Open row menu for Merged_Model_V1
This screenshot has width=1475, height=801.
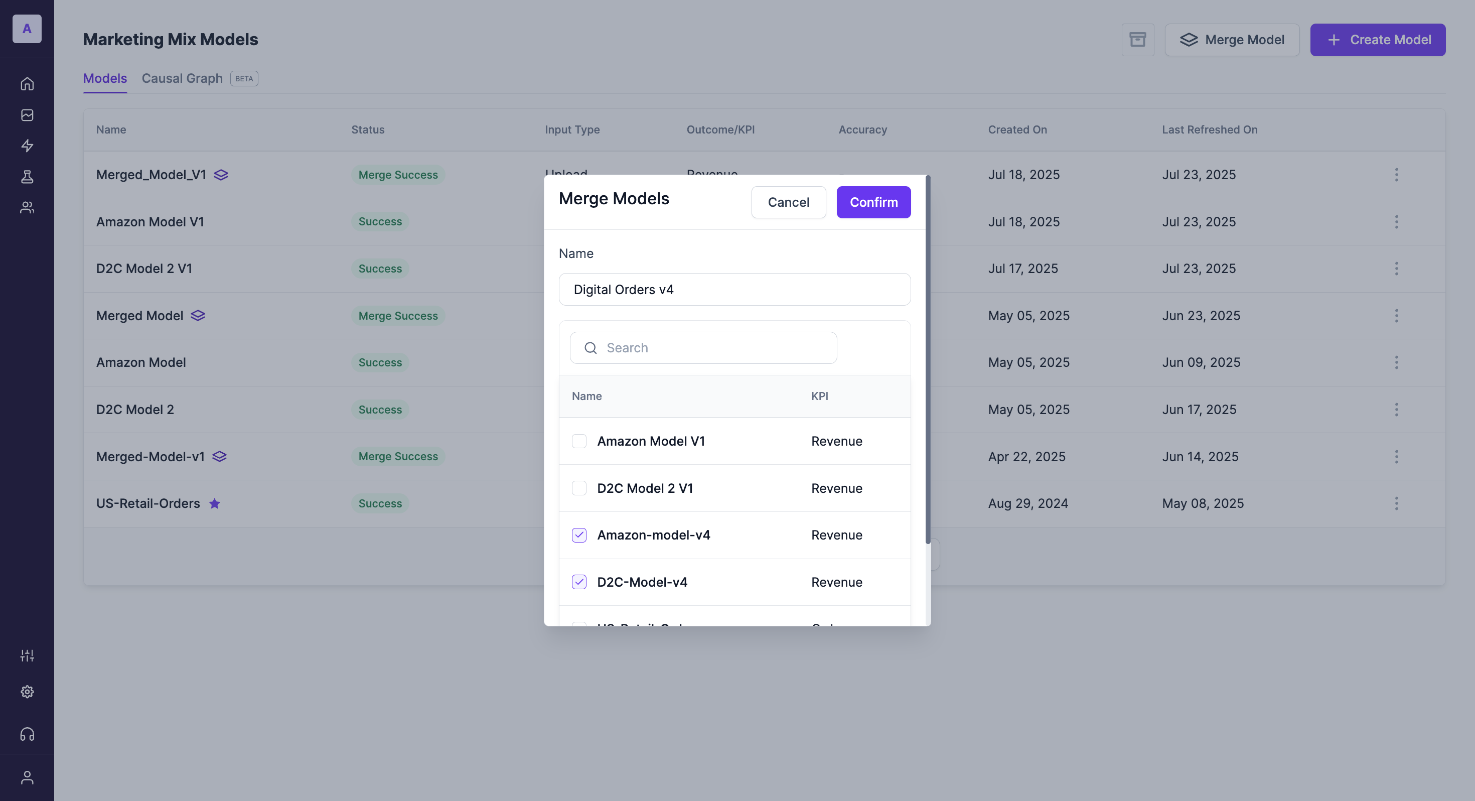pos(1396,175)
